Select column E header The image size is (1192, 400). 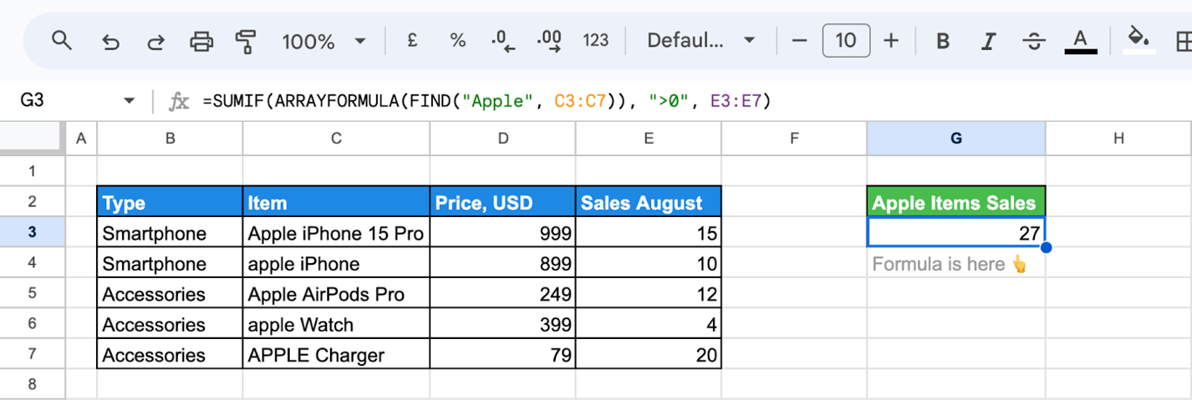tap(648, 138)
